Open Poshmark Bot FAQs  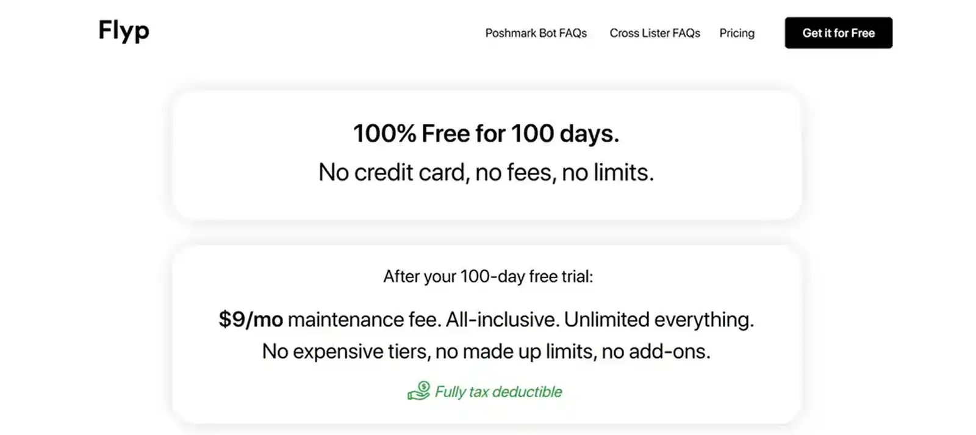pos(536,33)
